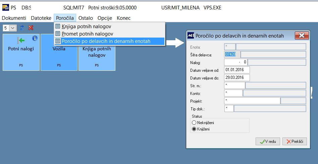Click the Nalog number field
The height and width of the screenshot is (164, 318).
point(236,62)
